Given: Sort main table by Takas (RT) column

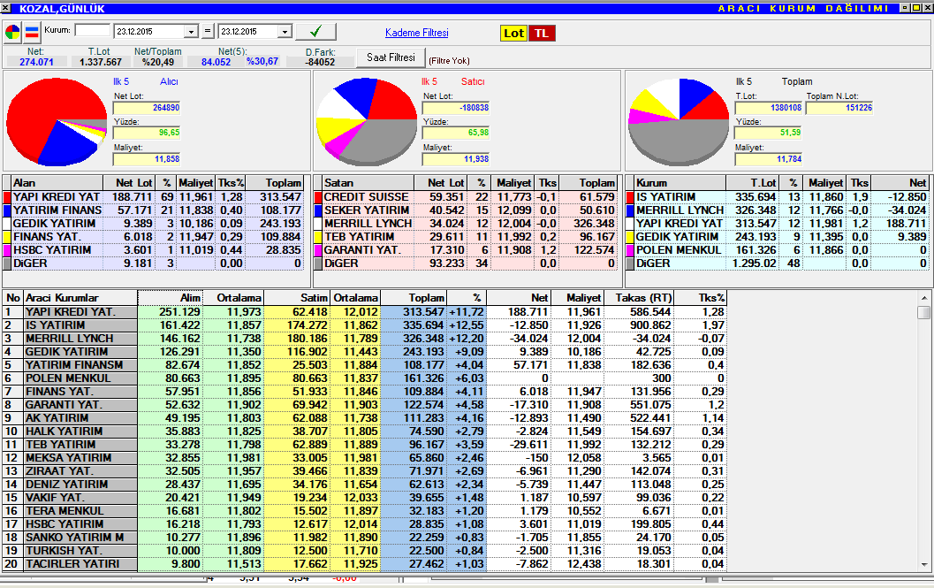Looking at the screenshot, I should 642,298.
